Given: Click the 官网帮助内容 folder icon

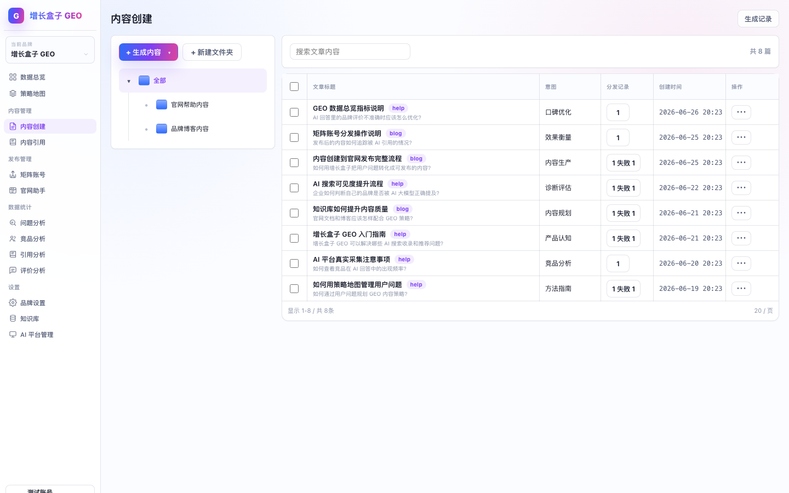Looking at the screenshot, I should [x=162, y=105].
